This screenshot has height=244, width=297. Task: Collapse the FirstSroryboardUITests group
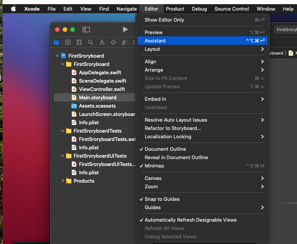[63, 156]
